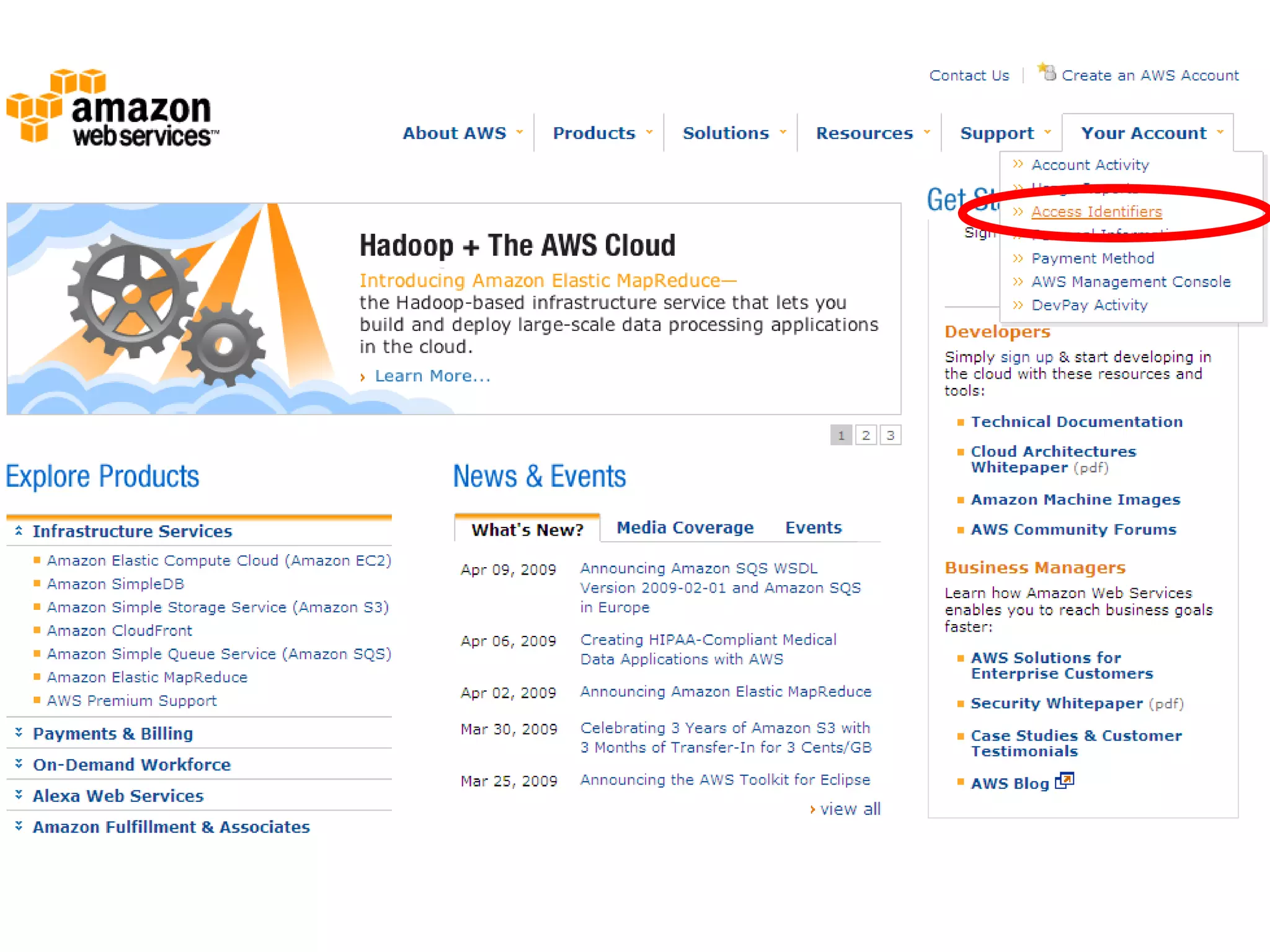
Task: Open the AWS Community Forums link
Action: point(1073,529)
